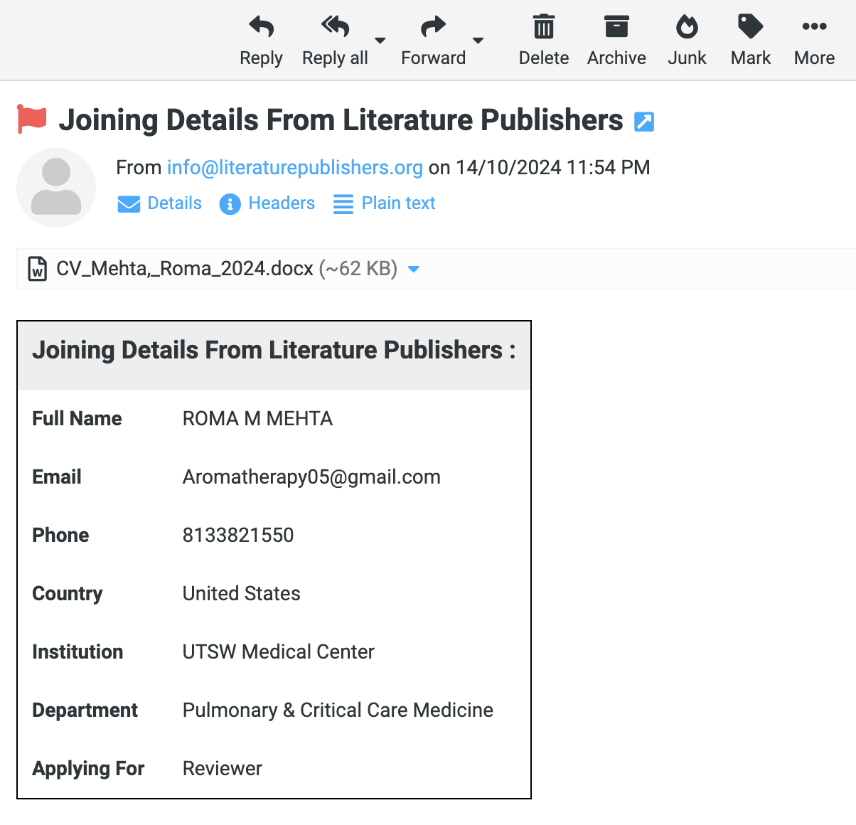Archive this message
This screenshot has width=856, height=825.
tap(616, 28)
